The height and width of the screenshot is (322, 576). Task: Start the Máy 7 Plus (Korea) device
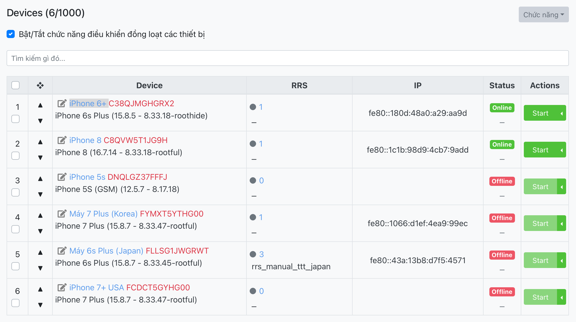(540, 223)
